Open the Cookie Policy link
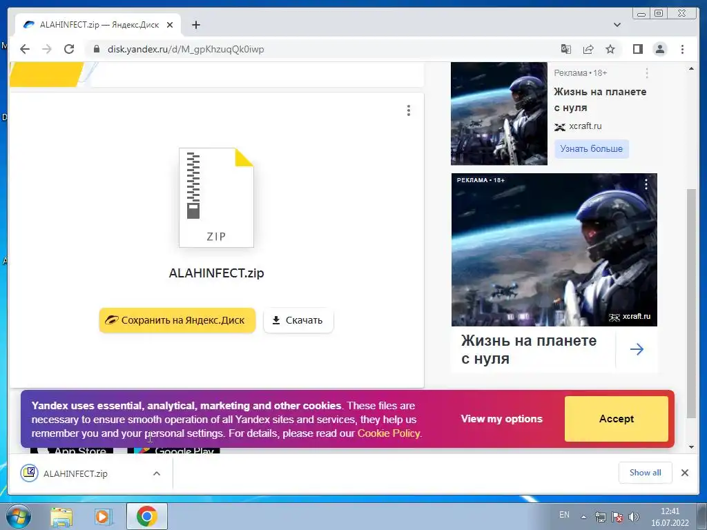This screenshot has width=707, height=530. [389, 433]
